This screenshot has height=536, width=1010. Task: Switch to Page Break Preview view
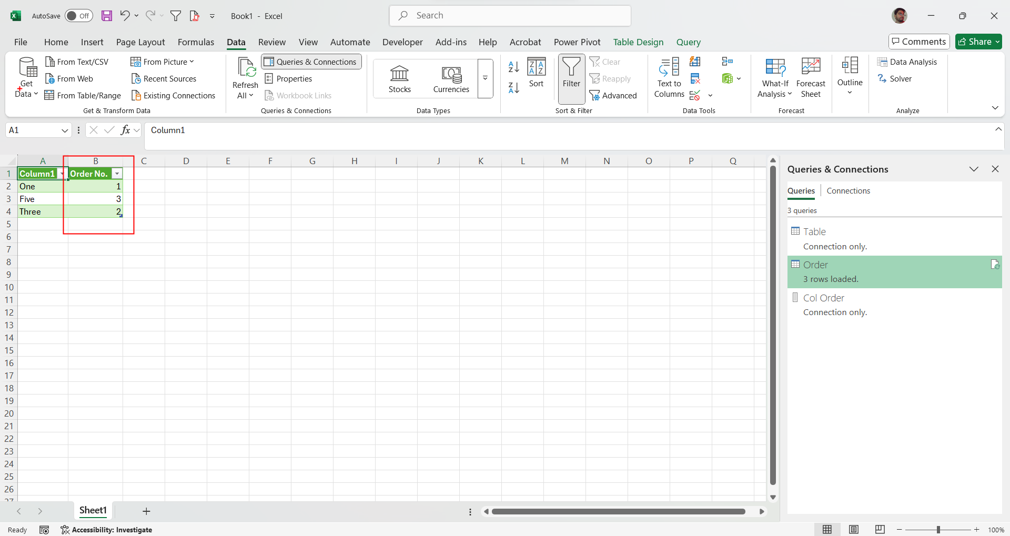click(x=880, y=530)
